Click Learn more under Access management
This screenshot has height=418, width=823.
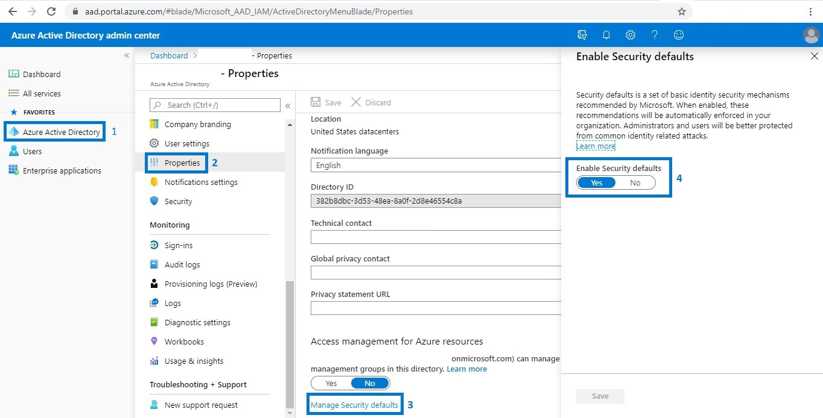[467, 369]
